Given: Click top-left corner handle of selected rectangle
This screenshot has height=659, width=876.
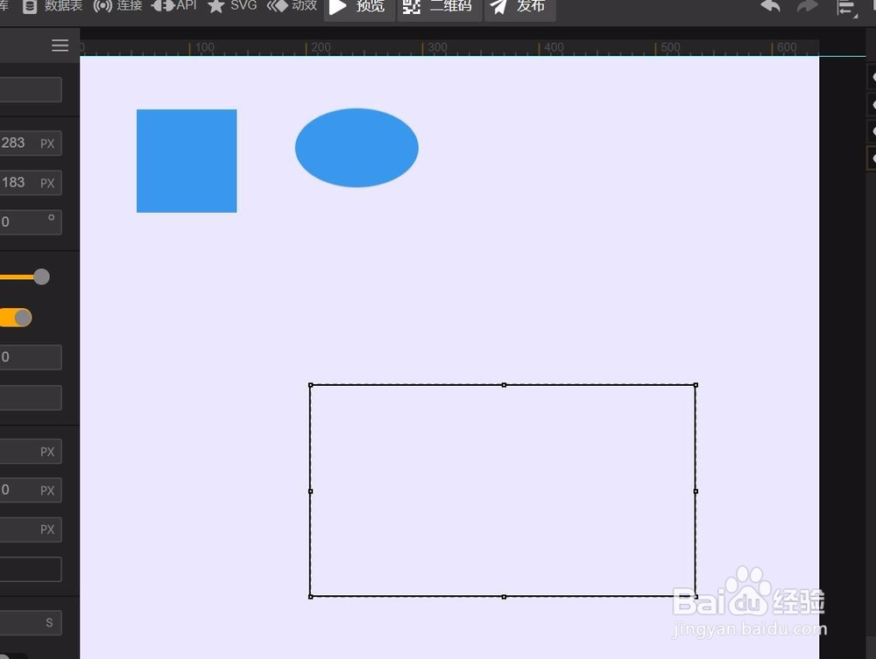Looking at the screenshot, I should point(311,385).
